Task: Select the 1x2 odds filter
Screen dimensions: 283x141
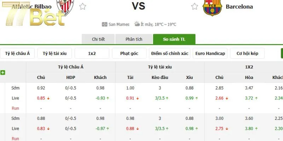Action: (92, 54)
